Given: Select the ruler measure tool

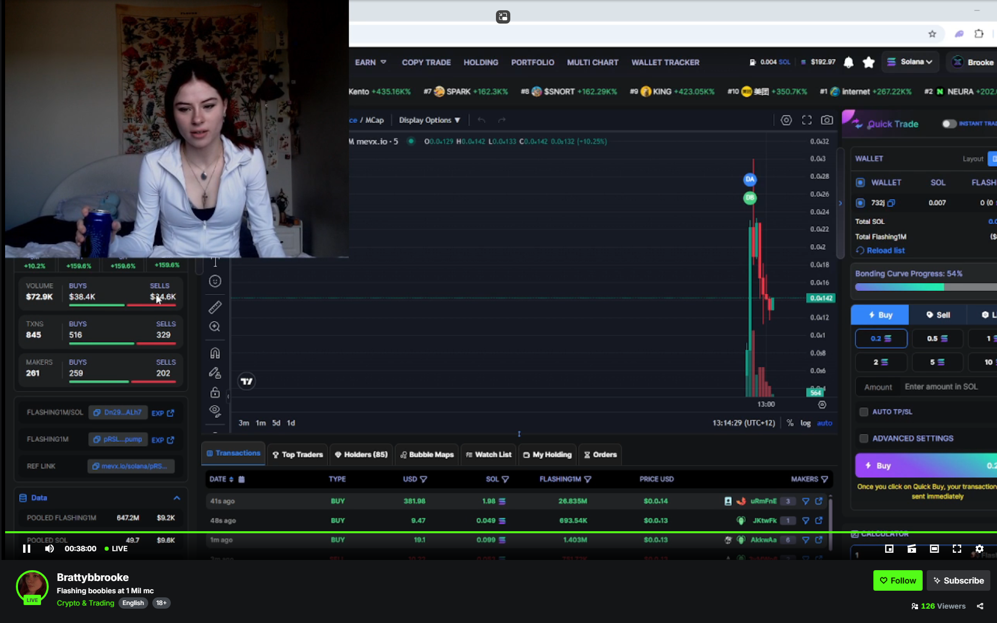Looking at the screenshot, I should coord(215,307).
